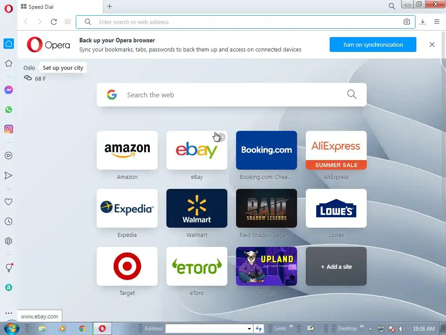446x335 pixels.
Task: Click the taskbar Address go button
Action: click(x=259, y=329)
